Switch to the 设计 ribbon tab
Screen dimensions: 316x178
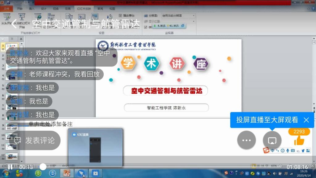pos(44,9)
